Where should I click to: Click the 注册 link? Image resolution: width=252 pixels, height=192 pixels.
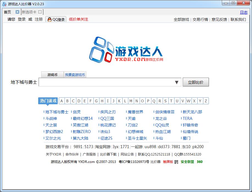pos(39,19)
